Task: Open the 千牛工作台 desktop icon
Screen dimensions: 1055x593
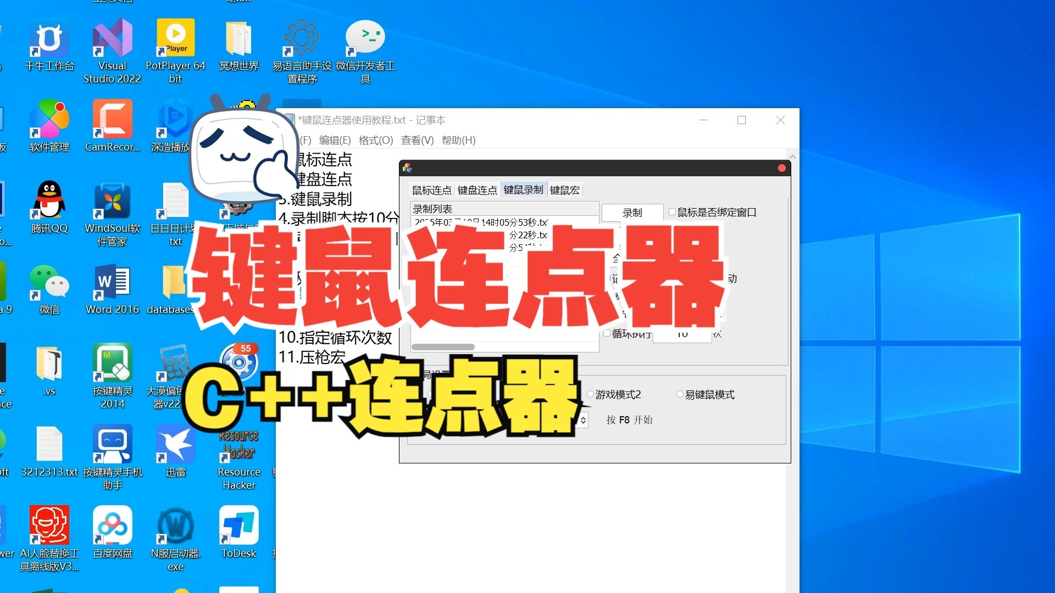Action: tap(49, 47)
